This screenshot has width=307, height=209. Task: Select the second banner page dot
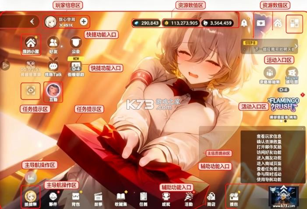(286, 121)
